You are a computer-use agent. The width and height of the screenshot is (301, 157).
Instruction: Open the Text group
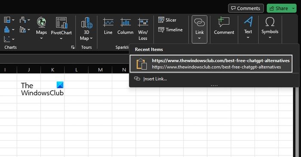coord(248,28)
